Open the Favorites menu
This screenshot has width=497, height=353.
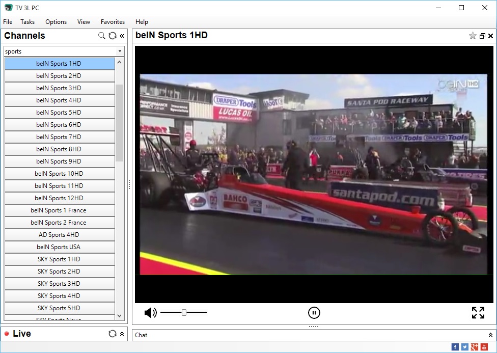[x=113, y=22]
